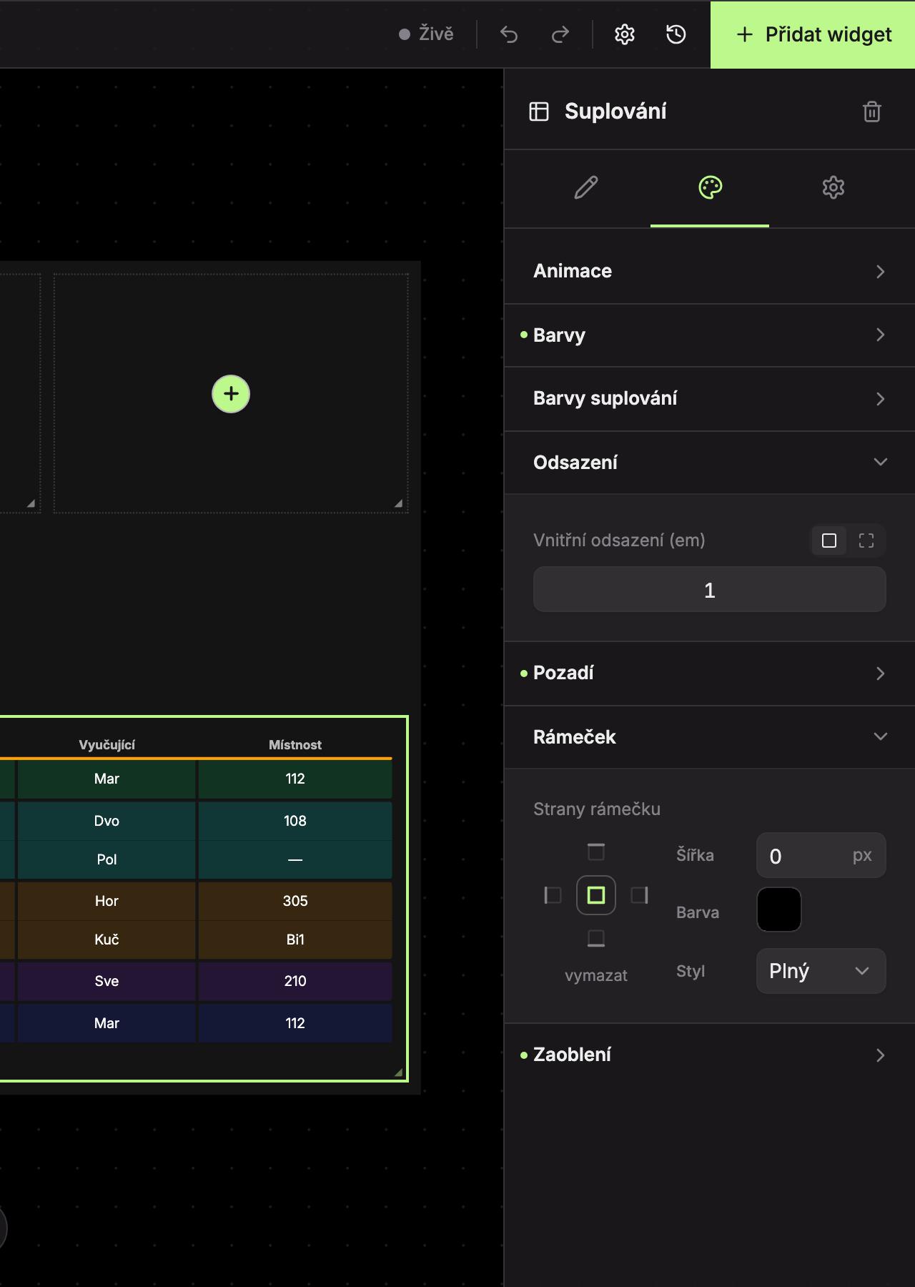Image resolution: width=915 pixels, height=1287 pixels.
Task: Expand the Barvy suplování section
Action: pyautogui.click(x=710, y=399)
